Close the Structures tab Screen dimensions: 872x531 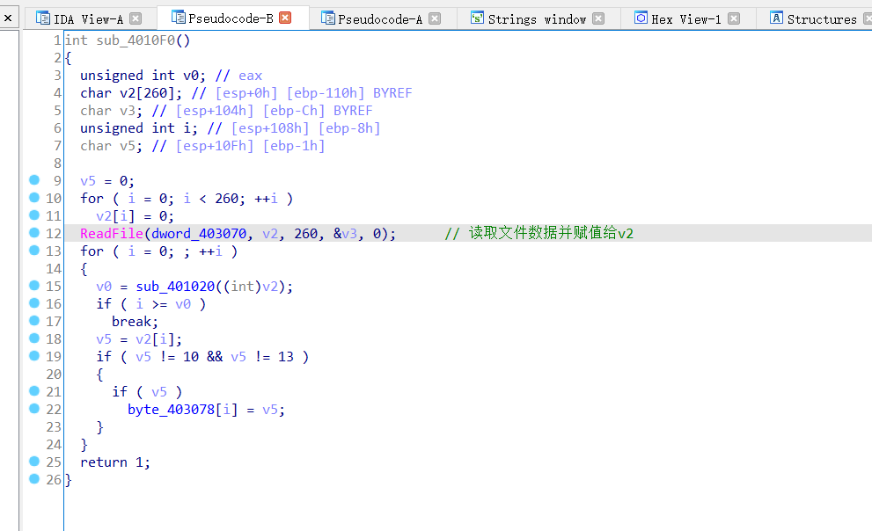click(x=868, y=17)
